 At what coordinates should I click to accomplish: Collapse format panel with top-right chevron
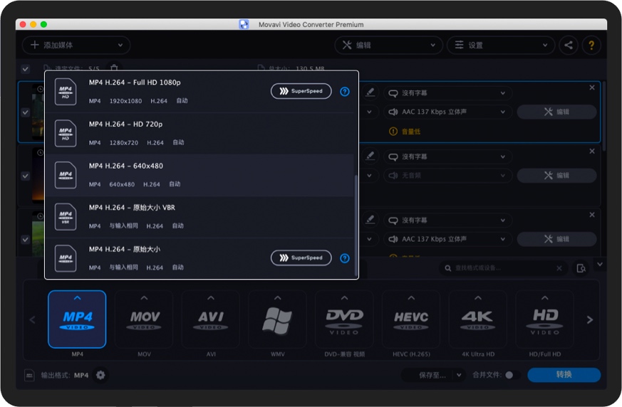coord(600,264)
